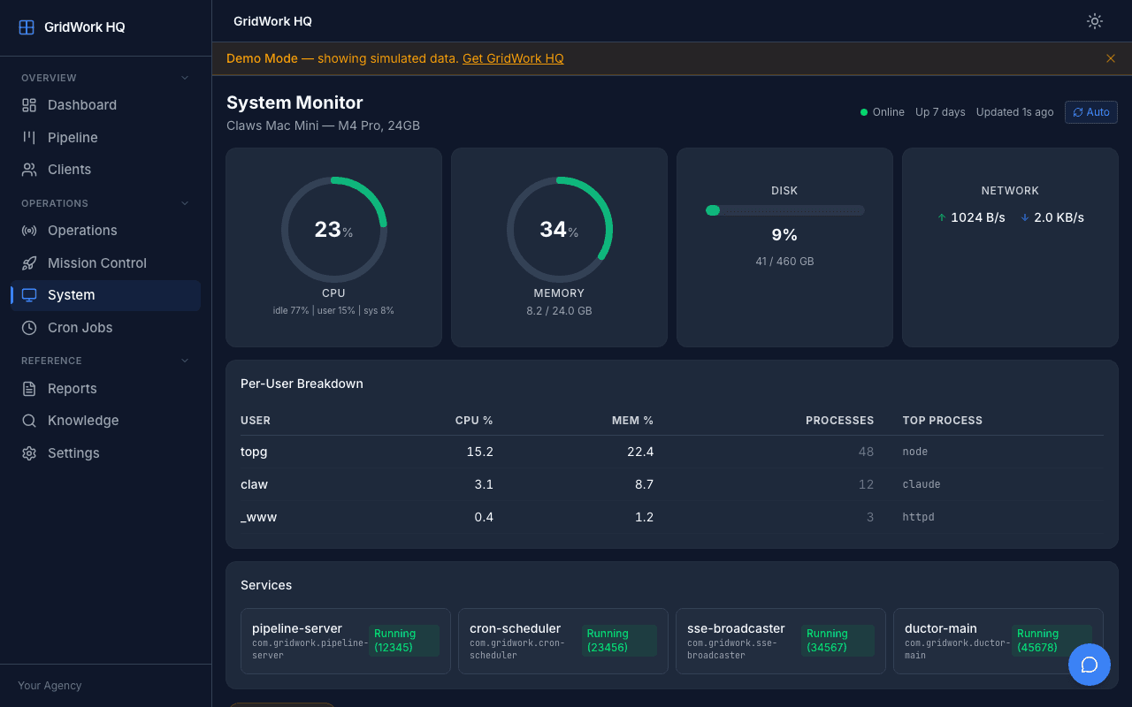Open the chat bubble widget

pos(1090,665)
